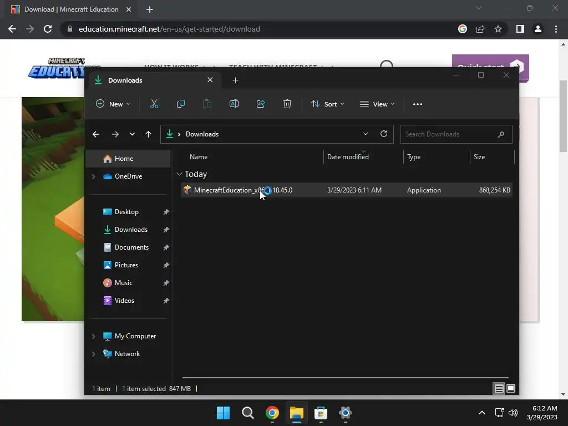This screenshot has height=426, width=568.
Task: Open the View dropdown
Action: tap(377, 104)
